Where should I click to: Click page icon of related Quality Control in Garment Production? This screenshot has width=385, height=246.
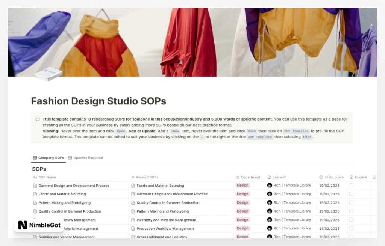[133, 203]
